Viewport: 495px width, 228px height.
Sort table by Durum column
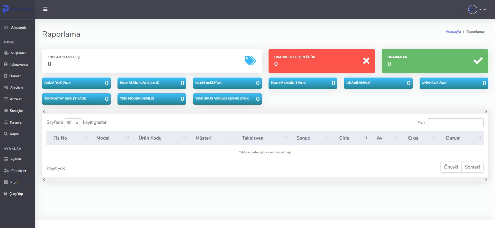pyautogui.click(x=479, y=138)
